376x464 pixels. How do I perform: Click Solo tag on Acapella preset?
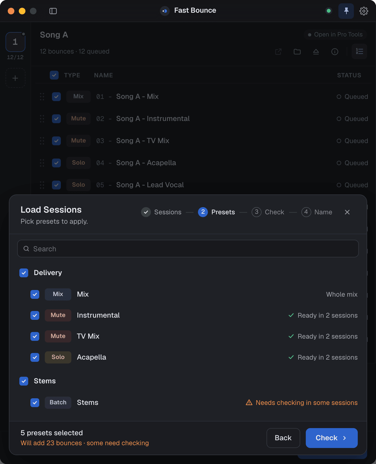click(58, 357)
